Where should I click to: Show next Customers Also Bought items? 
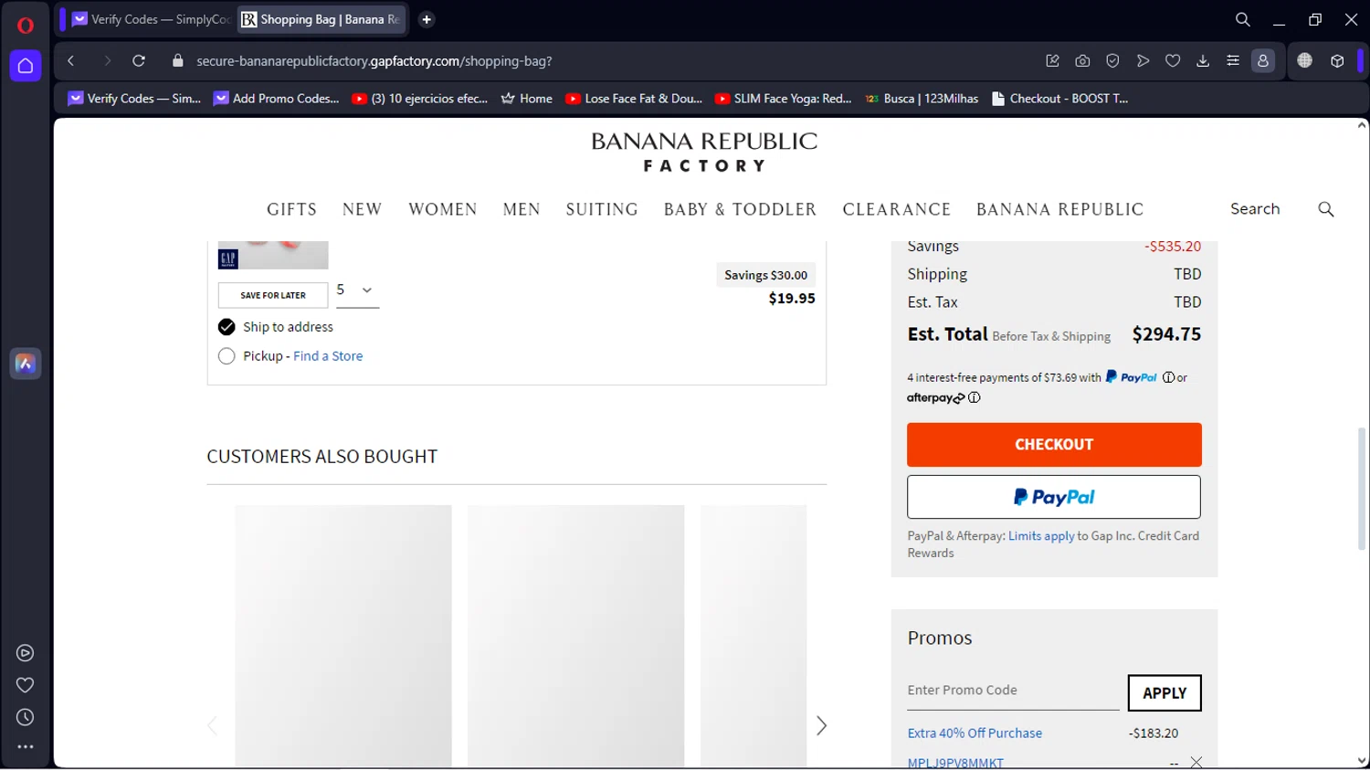tap(821, 725)
